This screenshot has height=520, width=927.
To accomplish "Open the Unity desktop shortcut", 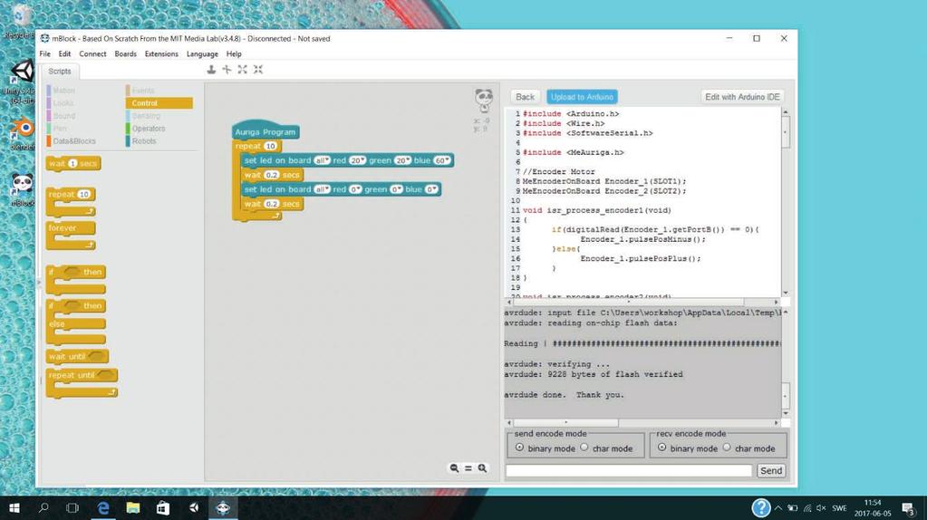I will [21, 82].
